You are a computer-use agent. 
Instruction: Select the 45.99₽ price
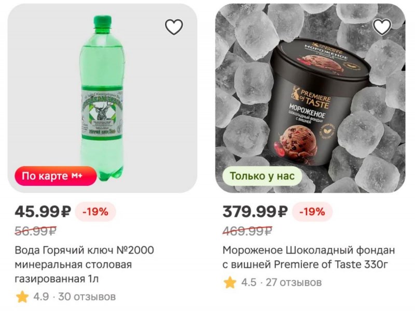43,211
